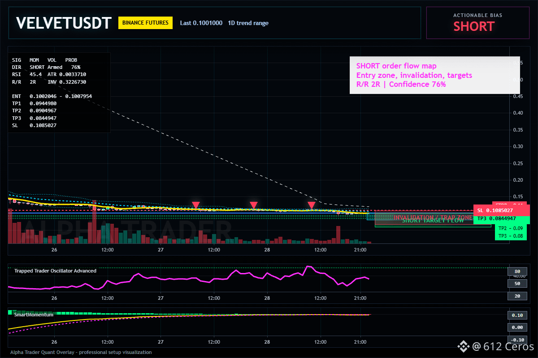Click the red triangle marker nearest 28 12:00
Image resolution: width=538 pixels, height=358 pixels.
312,205
